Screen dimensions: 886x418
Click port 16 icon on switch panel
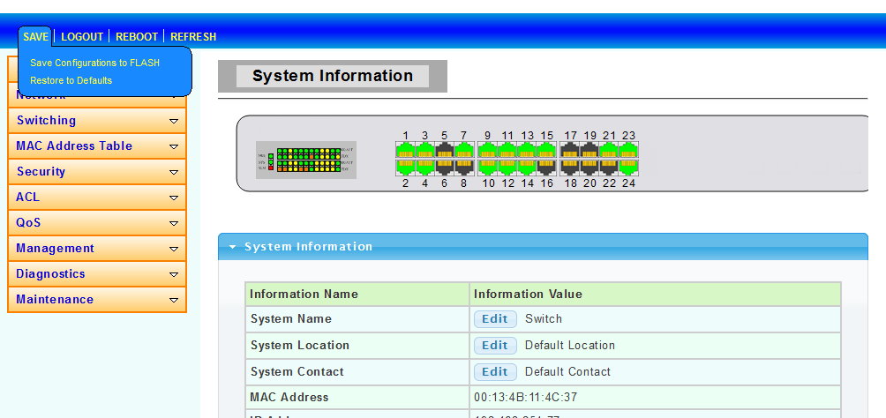pos(546,167)
